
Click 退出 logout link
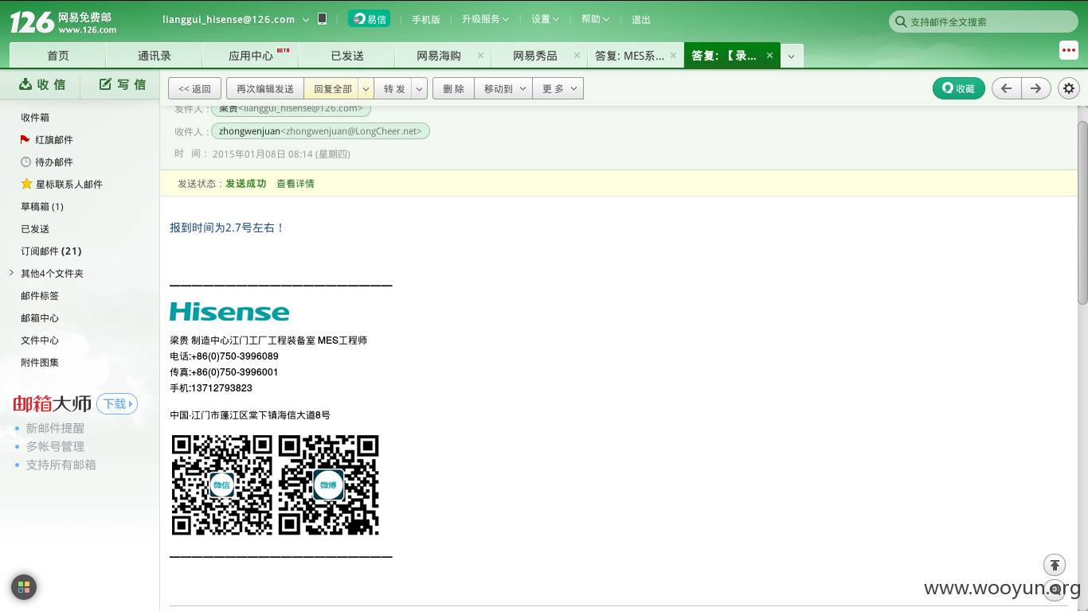[640, 20]
